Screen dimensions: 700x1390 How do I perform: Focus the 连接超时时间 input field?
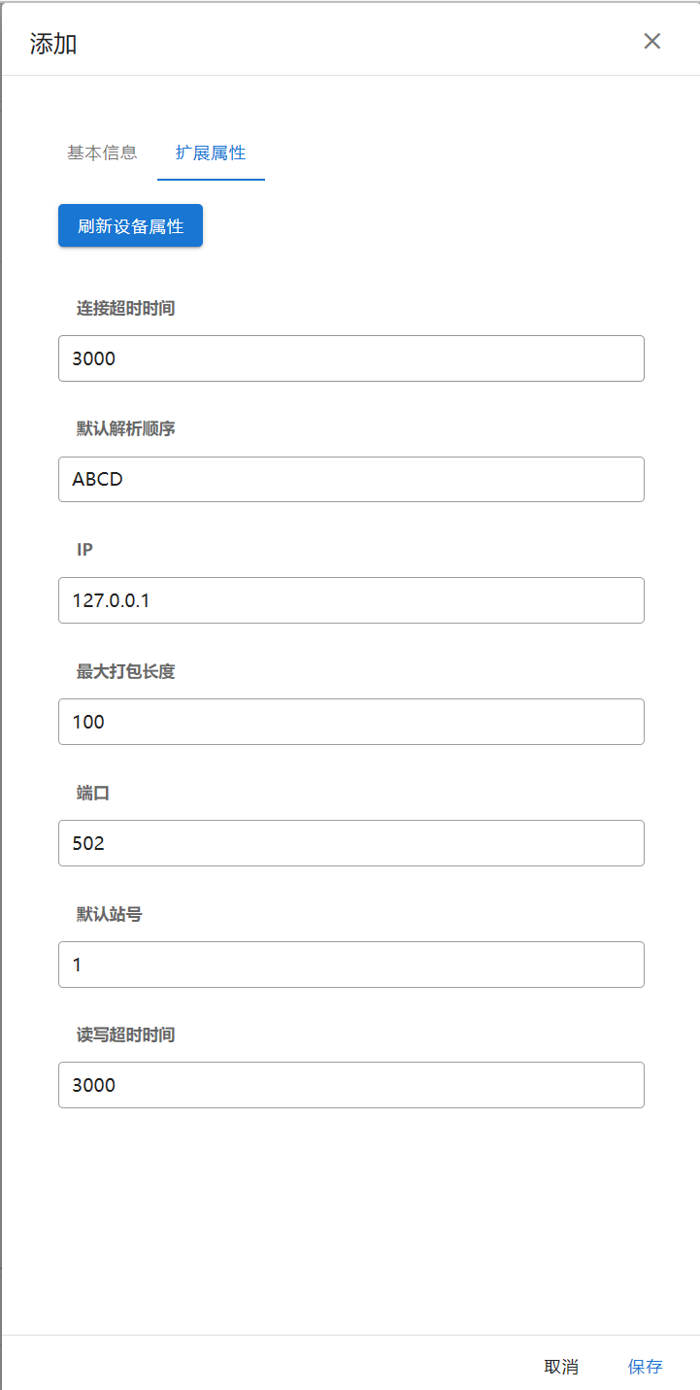350,358
